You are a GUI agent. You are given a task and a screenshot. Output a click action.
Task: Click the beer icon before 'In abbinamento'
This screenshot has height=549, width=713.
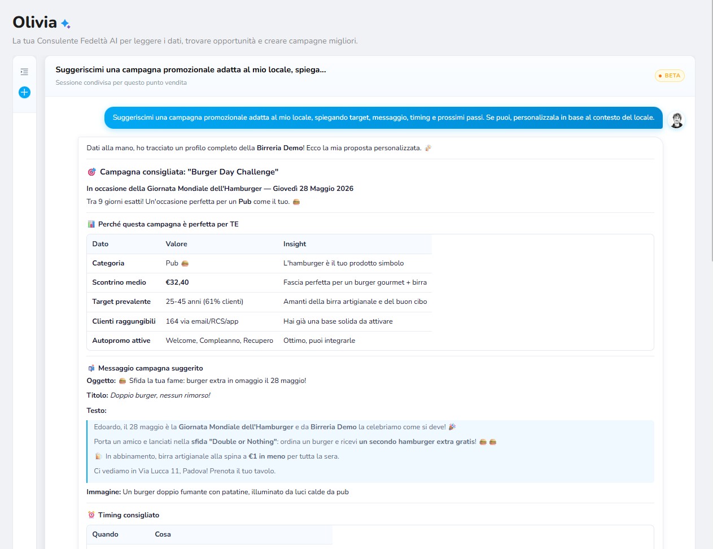[98, 456]
